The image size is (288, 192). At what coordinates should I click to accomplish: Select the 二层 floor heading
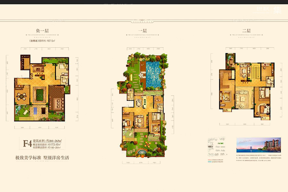tap(246, 31)
